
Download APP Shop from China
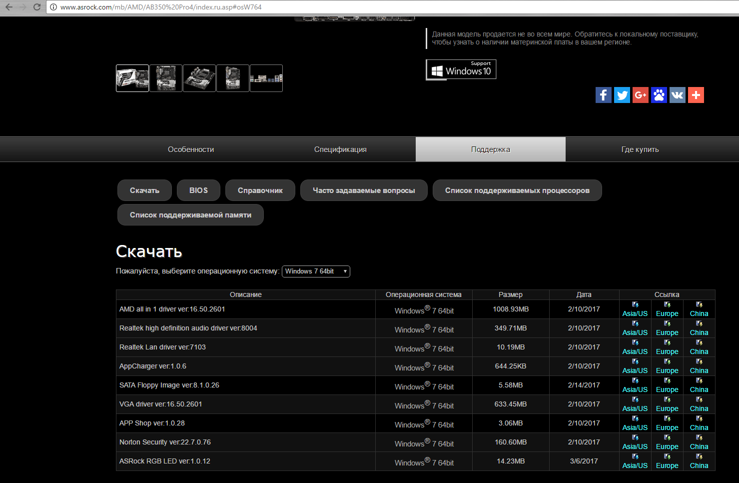[x=699, y=423]
